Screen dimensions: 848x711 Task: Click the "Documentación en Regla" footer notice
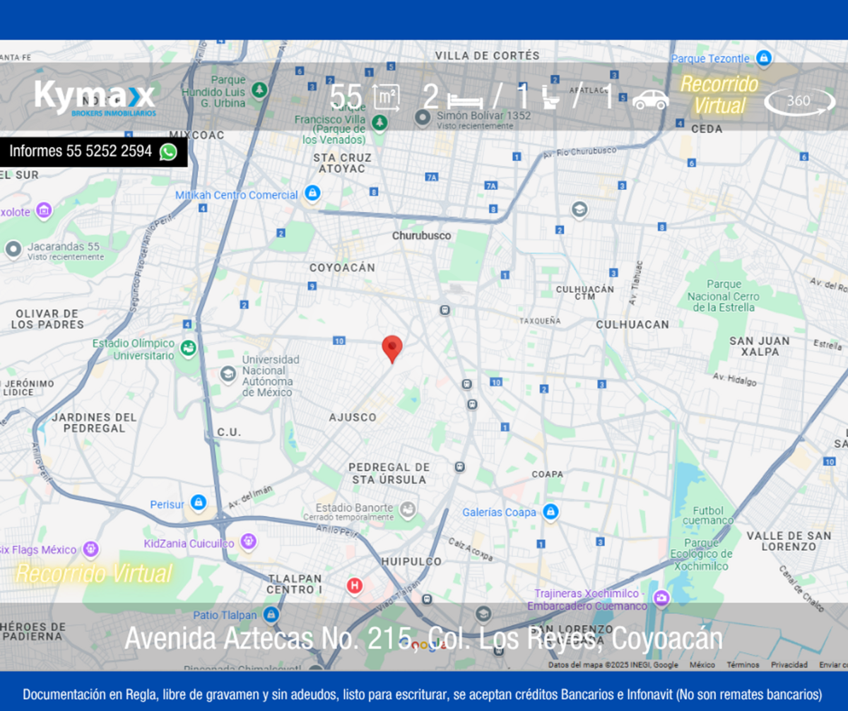pos(423,694)
